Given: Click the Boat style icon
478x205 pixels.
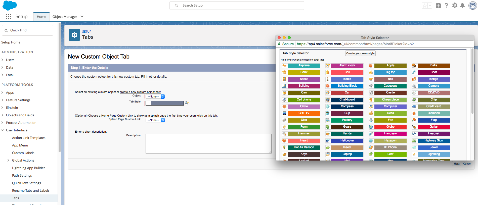Looking at the screenshot, I should pos(414,72).
